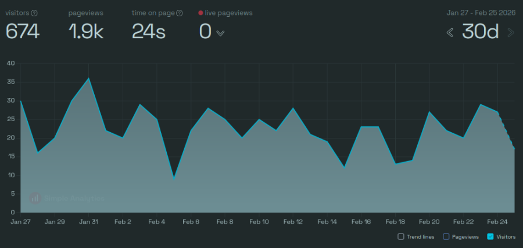
Task: Click the 674 visitors count
Action: pyautogui.click(x=22, y=32)
